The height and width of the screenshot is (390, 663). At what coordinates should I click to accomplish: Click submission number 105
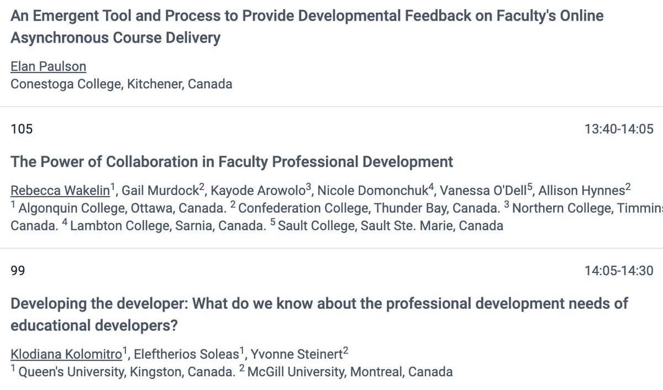(22, 129)
